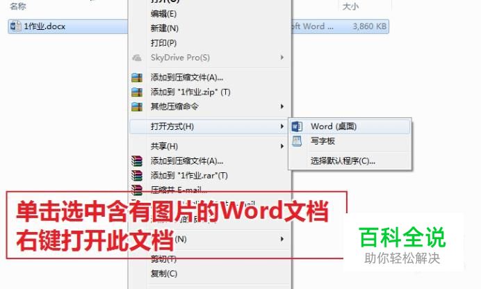Choose Word (桌面) in the submenu
Viewport: 481px width, 289px height.
tap(334, 126)
